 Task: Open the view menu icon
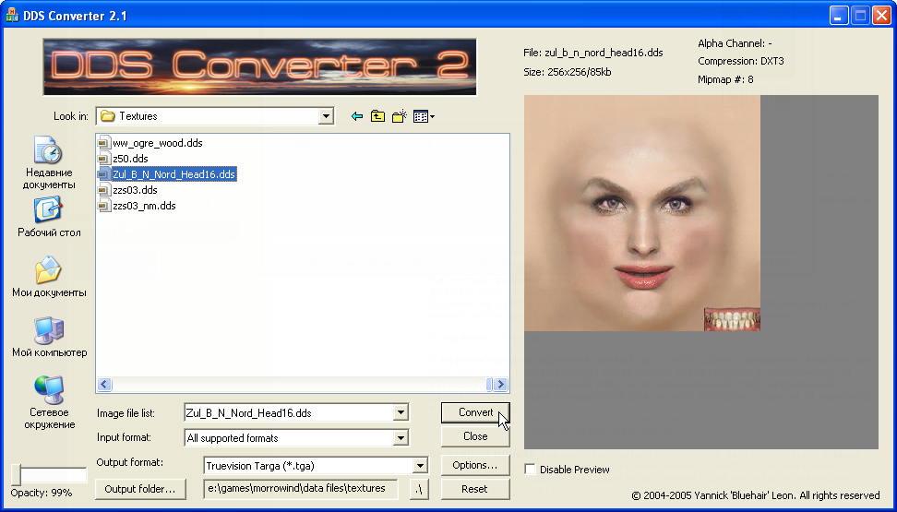pos(424,116)
